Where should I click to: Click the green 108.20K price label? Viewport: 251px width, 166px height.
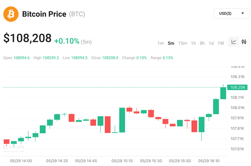click(237, 88)
